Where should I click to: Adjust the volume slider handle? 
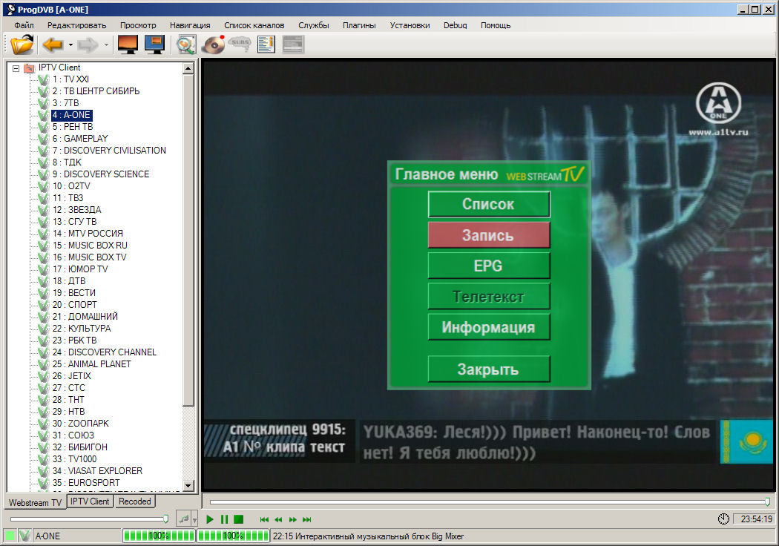click(165, 519)
